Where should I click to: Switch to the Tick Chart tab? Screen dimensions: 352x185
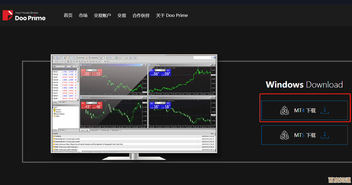(62, 102)
